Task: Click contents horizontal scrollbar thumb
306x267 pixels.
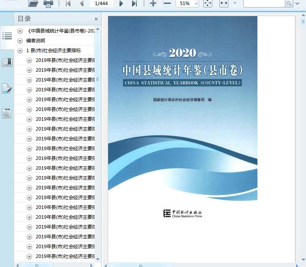Action: [x=37, y=265]
